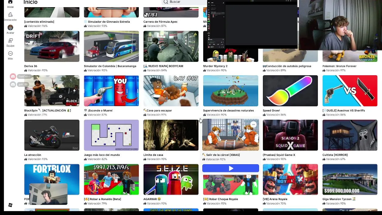Click Valoración 97% under Cava para escapar
Image resolution: width=382 pixels, height=215 pixels.
pyautogui.click(x=155, y=115)
